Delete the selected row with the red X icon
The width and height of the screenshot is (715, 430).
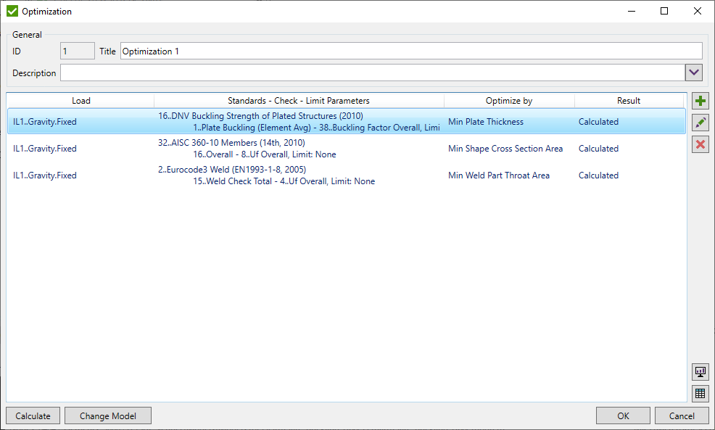700,144
